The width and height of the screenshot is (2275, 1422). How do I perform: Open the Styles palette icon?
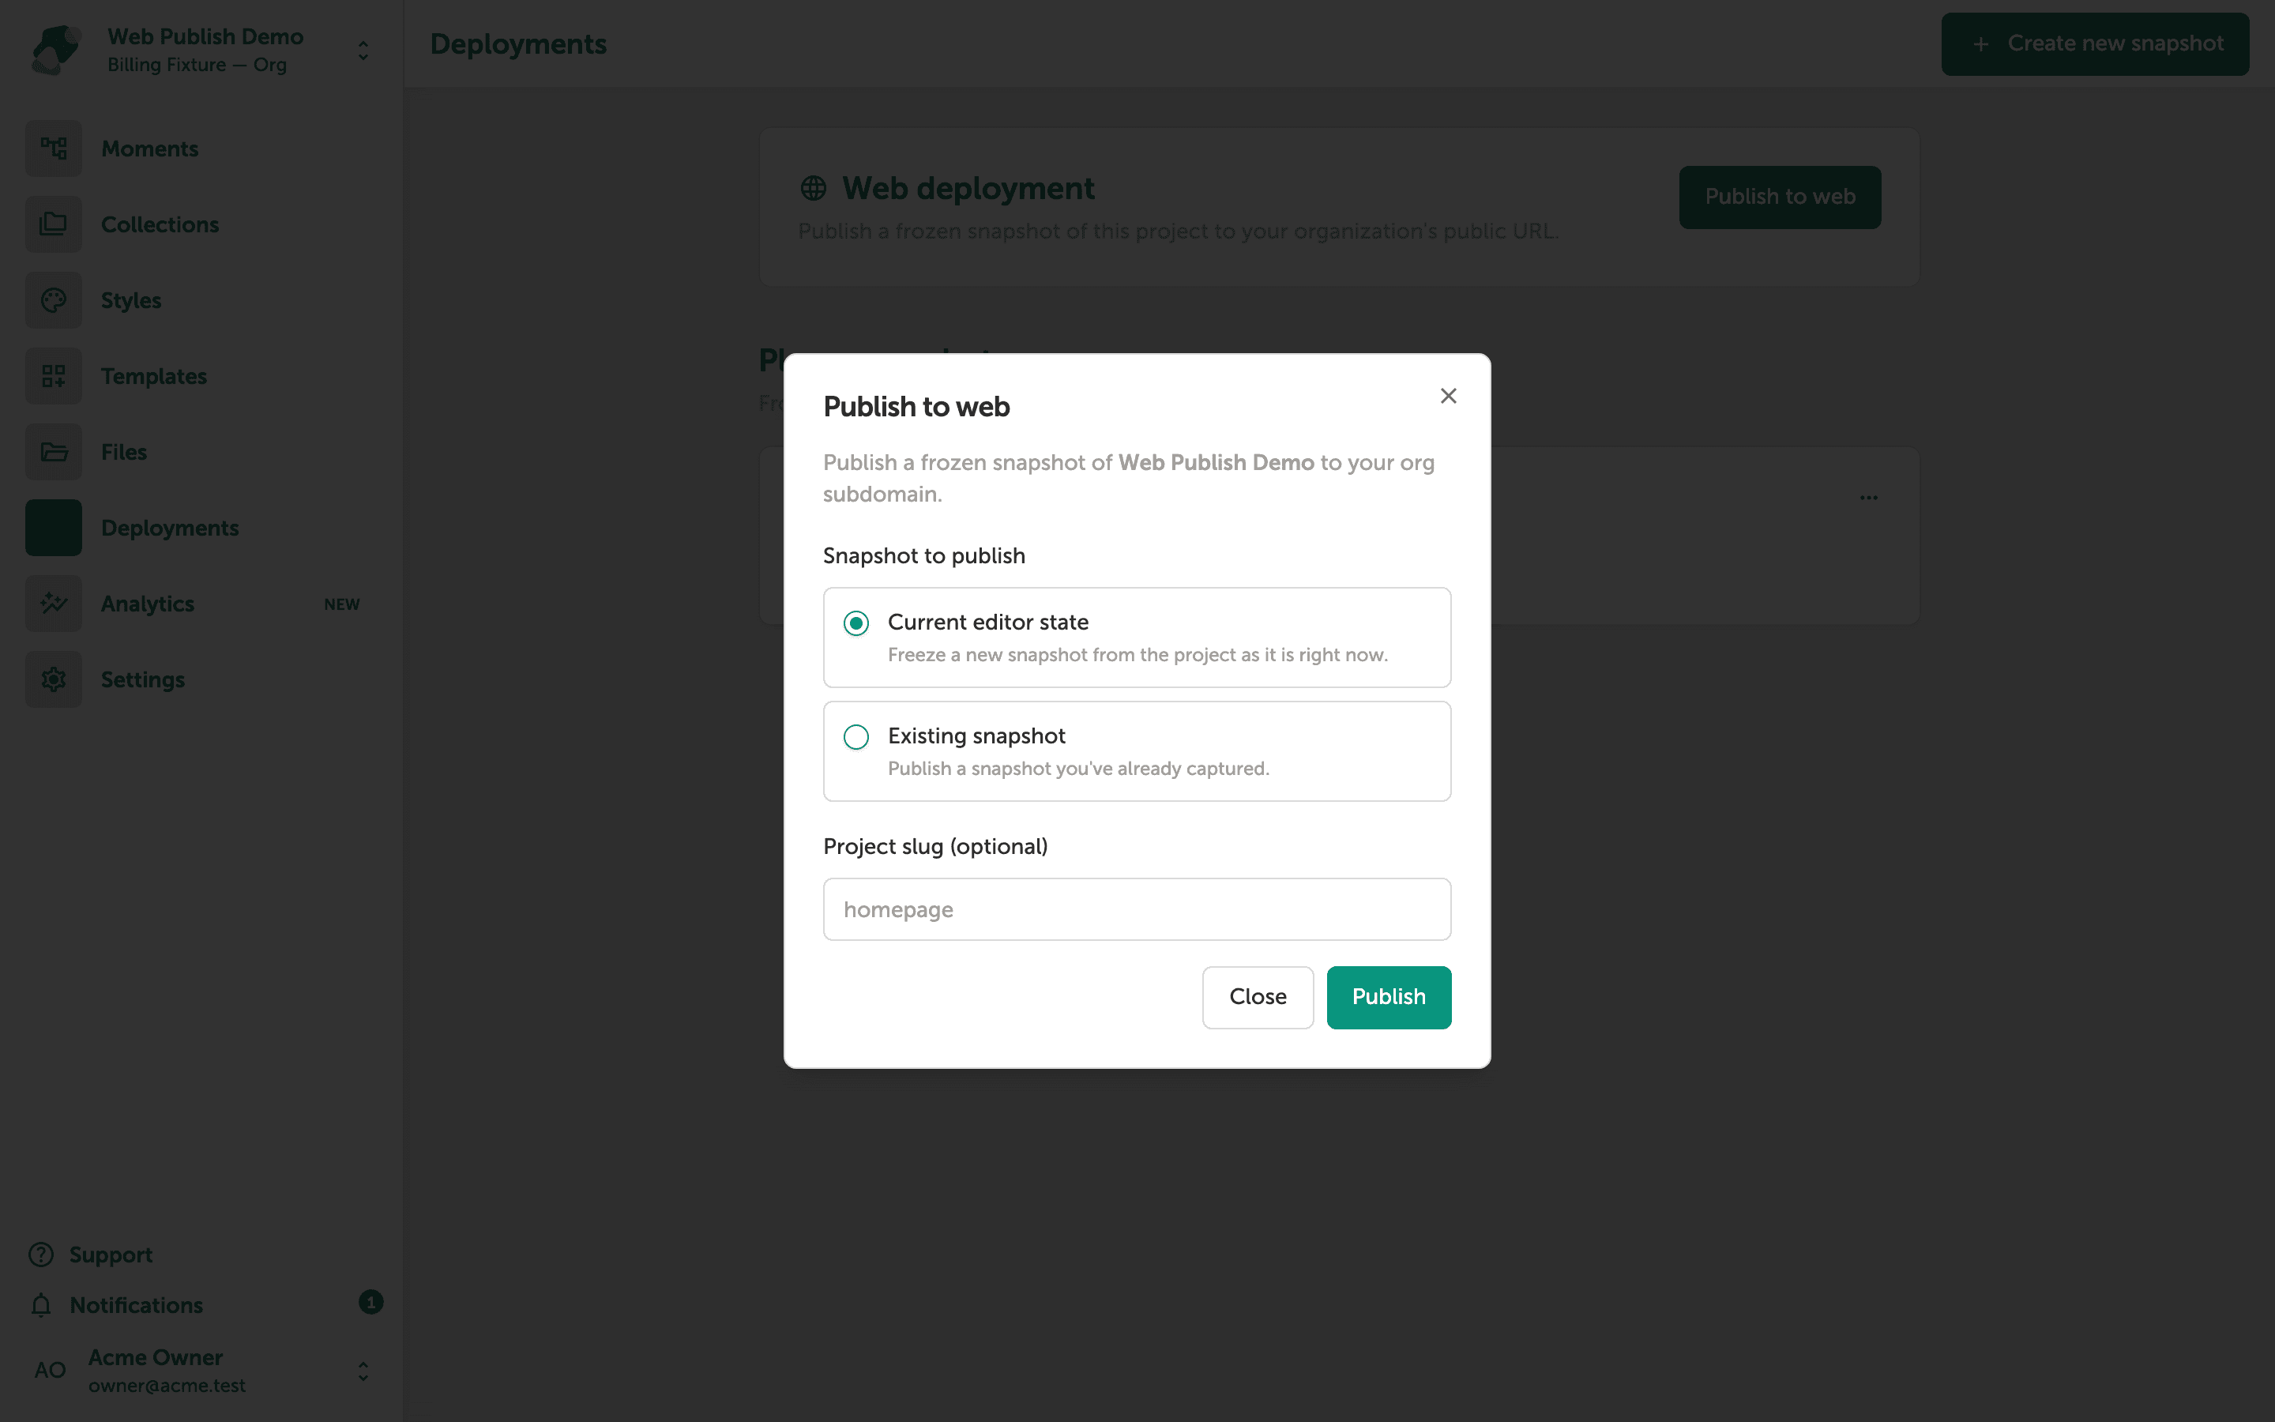[x=54, y=300]
